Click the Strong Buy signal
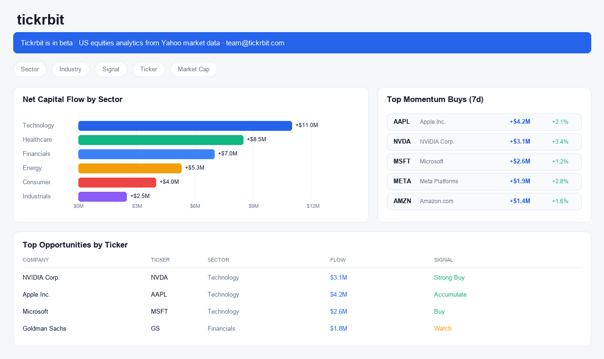Image resolution: width=604 pixels, height=359 pixels. click(449, 278)
